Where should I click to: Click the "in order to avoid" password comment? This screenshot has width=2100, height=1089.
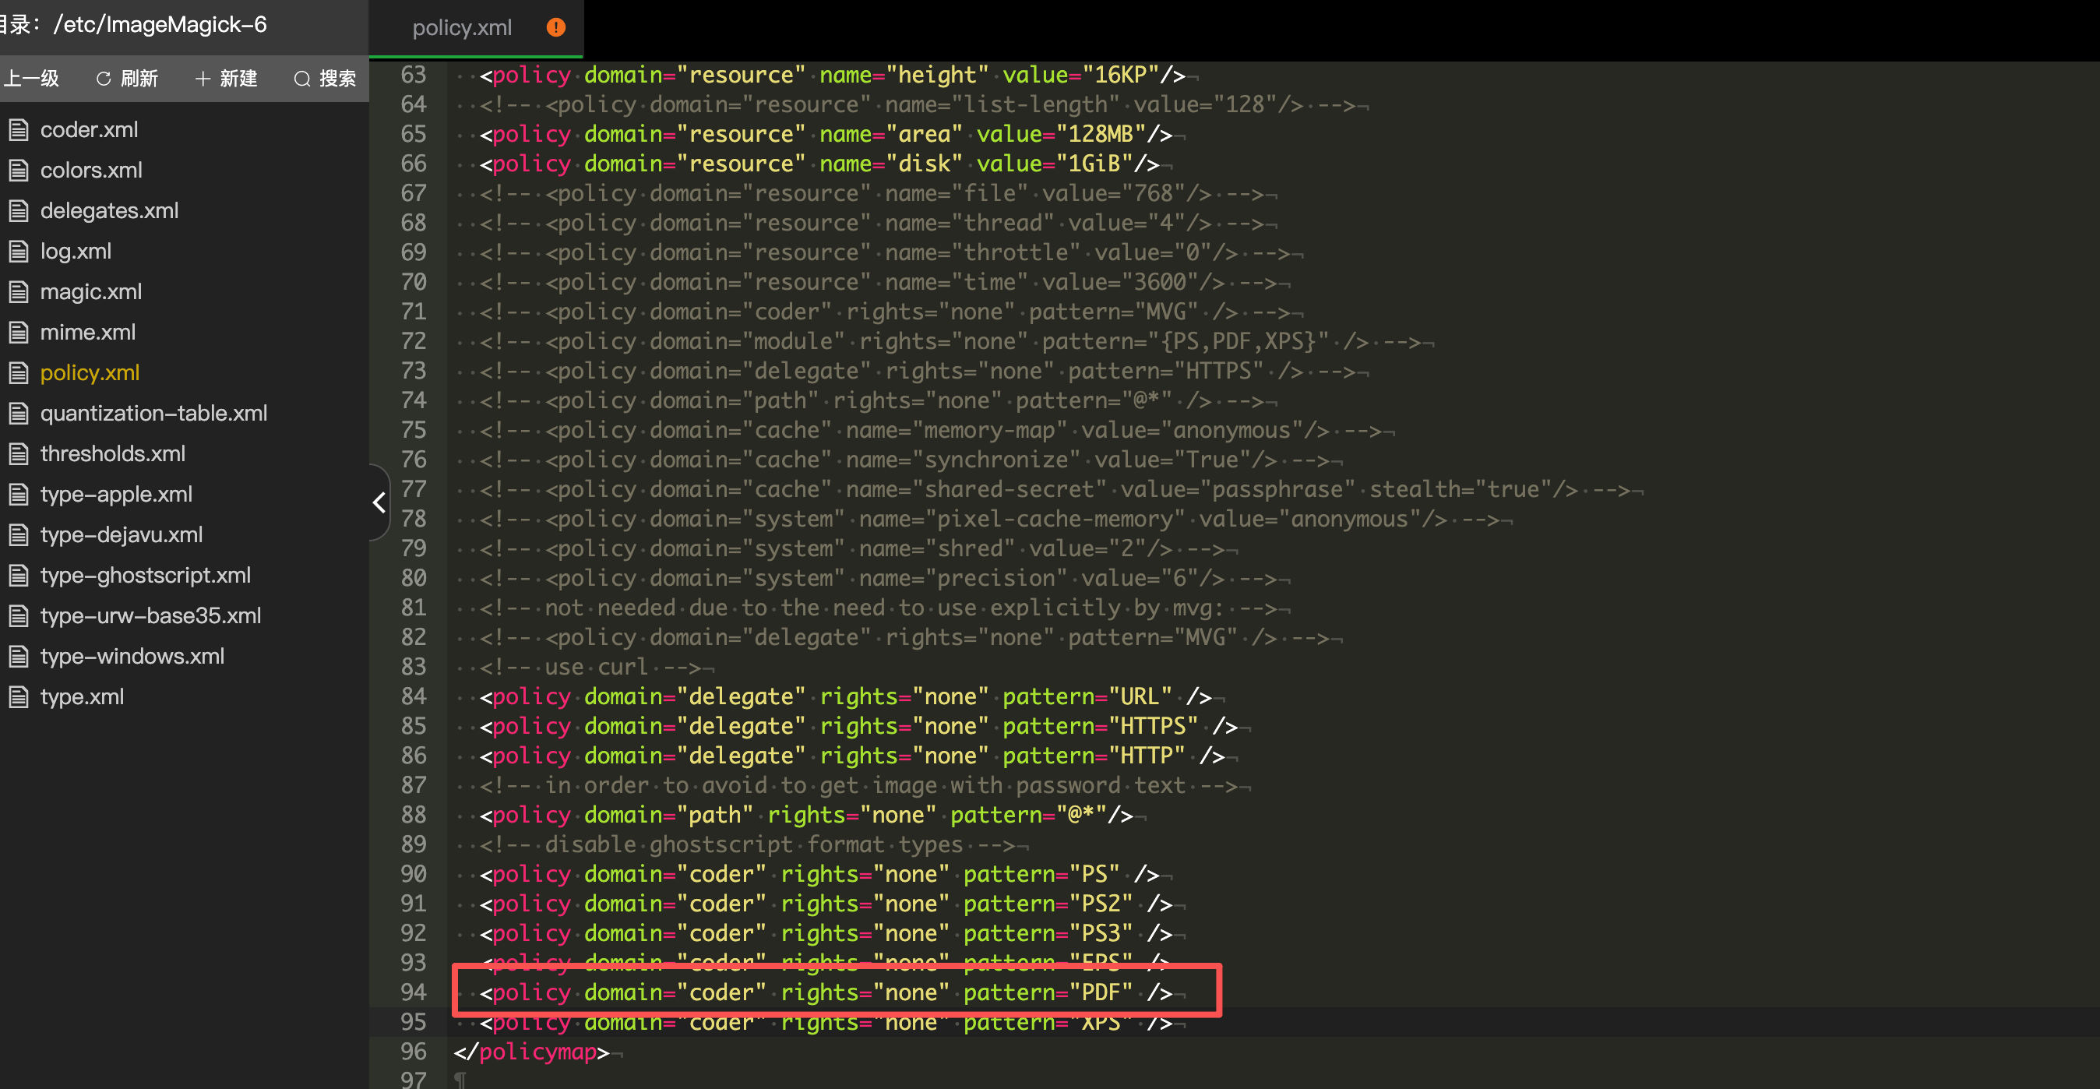[858, 786]
